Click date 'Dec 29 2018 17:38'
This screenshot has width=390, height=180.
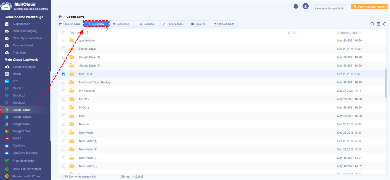(349, 124)
